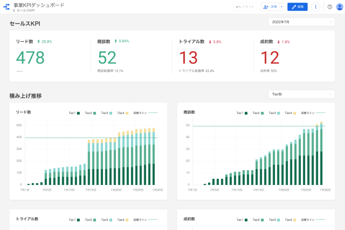The width and height of the screenshot is (345, 230).
Task: Open the 2022年7月 date dropdown
Action: 301,22
